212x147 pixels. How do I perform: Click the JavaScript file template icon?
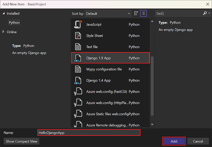pyautogui.click(x=78, y=24)
